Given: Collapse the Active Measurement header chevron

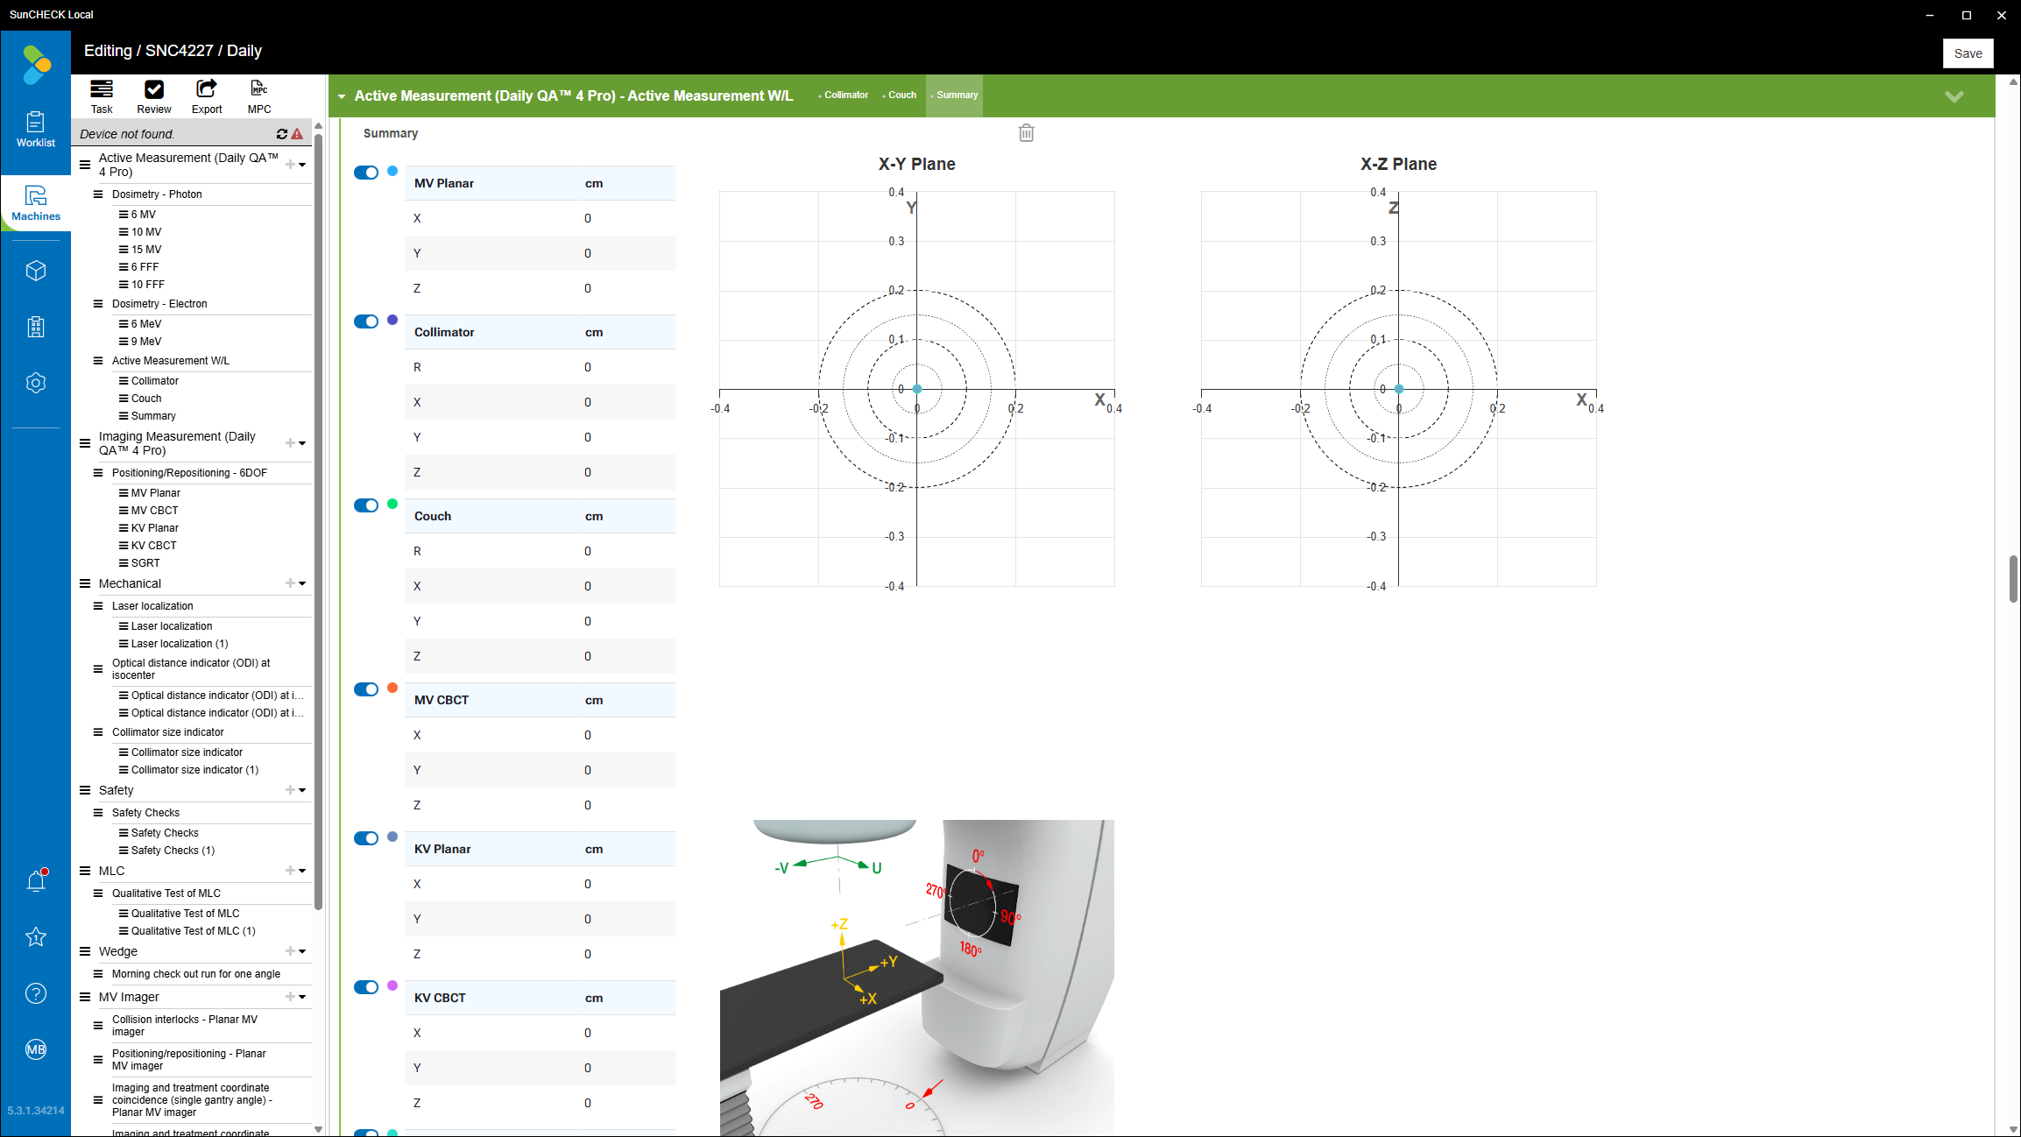Looking at the screenshot, I should [x=1954, y=96].
